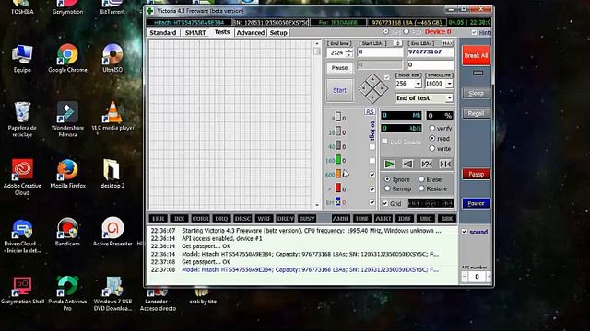Image resolution: width=590 pixels, height=331 pixels.
Task: Click the blue Power button
Action: [476, 203]
